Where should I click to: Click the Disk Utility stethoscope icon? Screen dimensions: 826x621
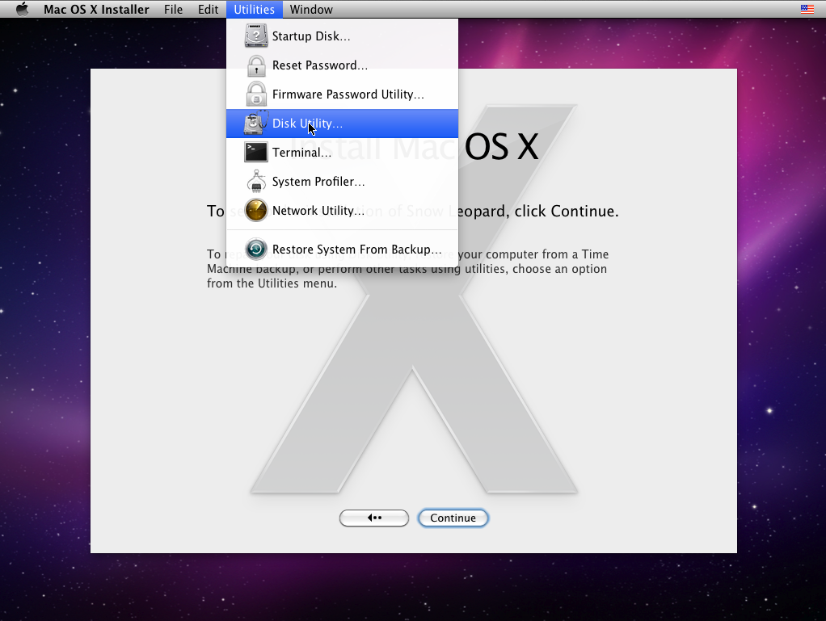256,123
